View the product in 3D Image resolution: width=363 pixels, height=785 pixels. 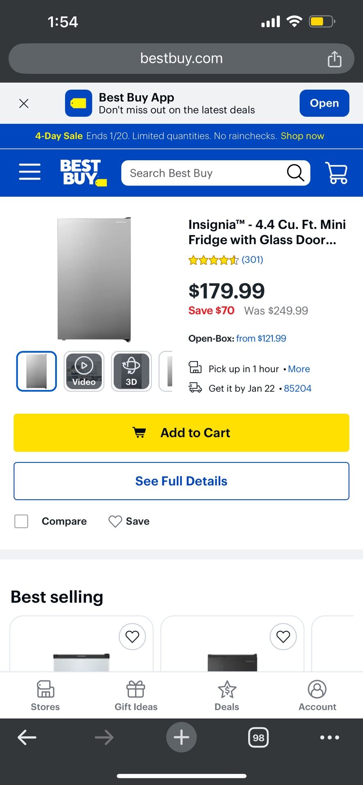pyautogui.click(x=131, y=371)
